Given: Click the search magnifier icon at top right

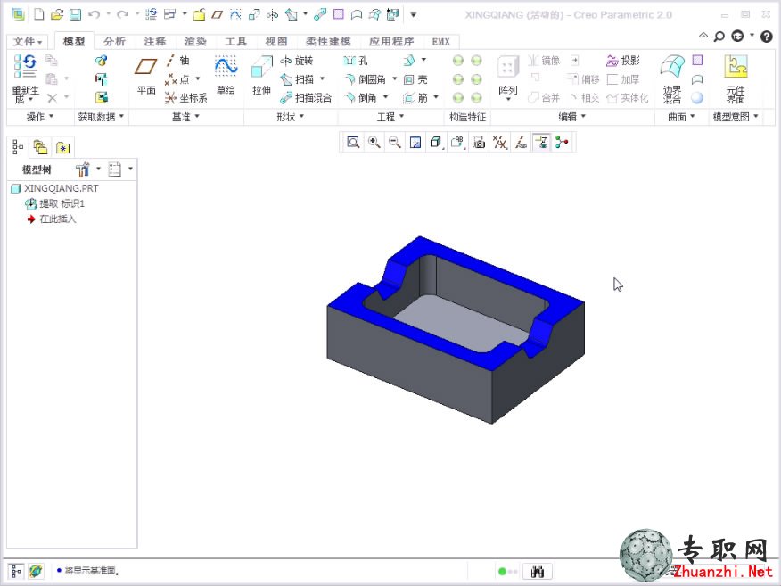Looking at the screenshot, I should 719,37.
